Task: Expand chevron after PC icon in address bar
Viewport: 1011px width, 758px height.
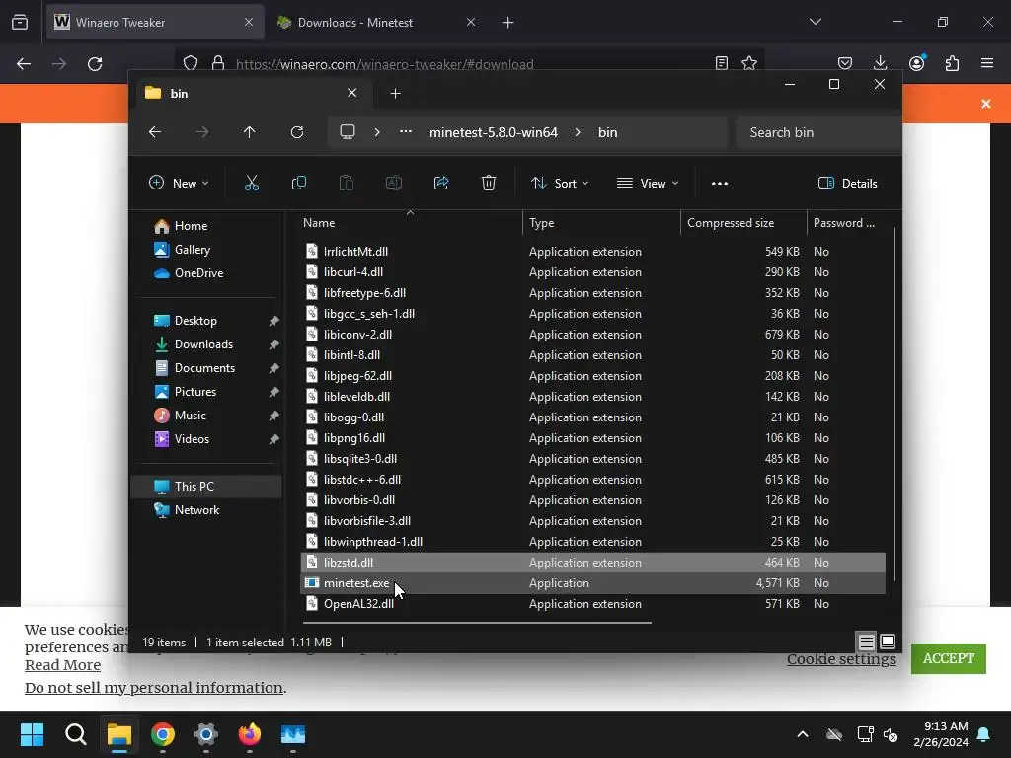Action: pyautogui.click(x=377, y=132)
